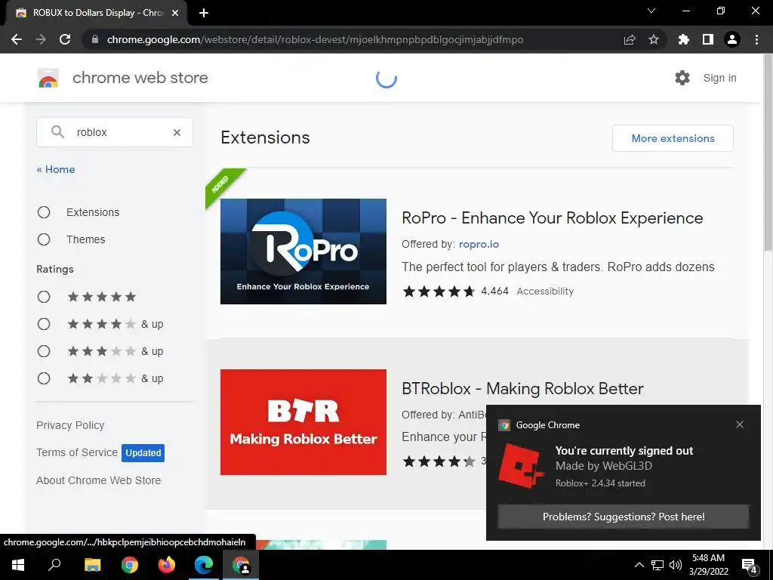
Task: Click the search magnifier icon
Action: tap(57, 131)
